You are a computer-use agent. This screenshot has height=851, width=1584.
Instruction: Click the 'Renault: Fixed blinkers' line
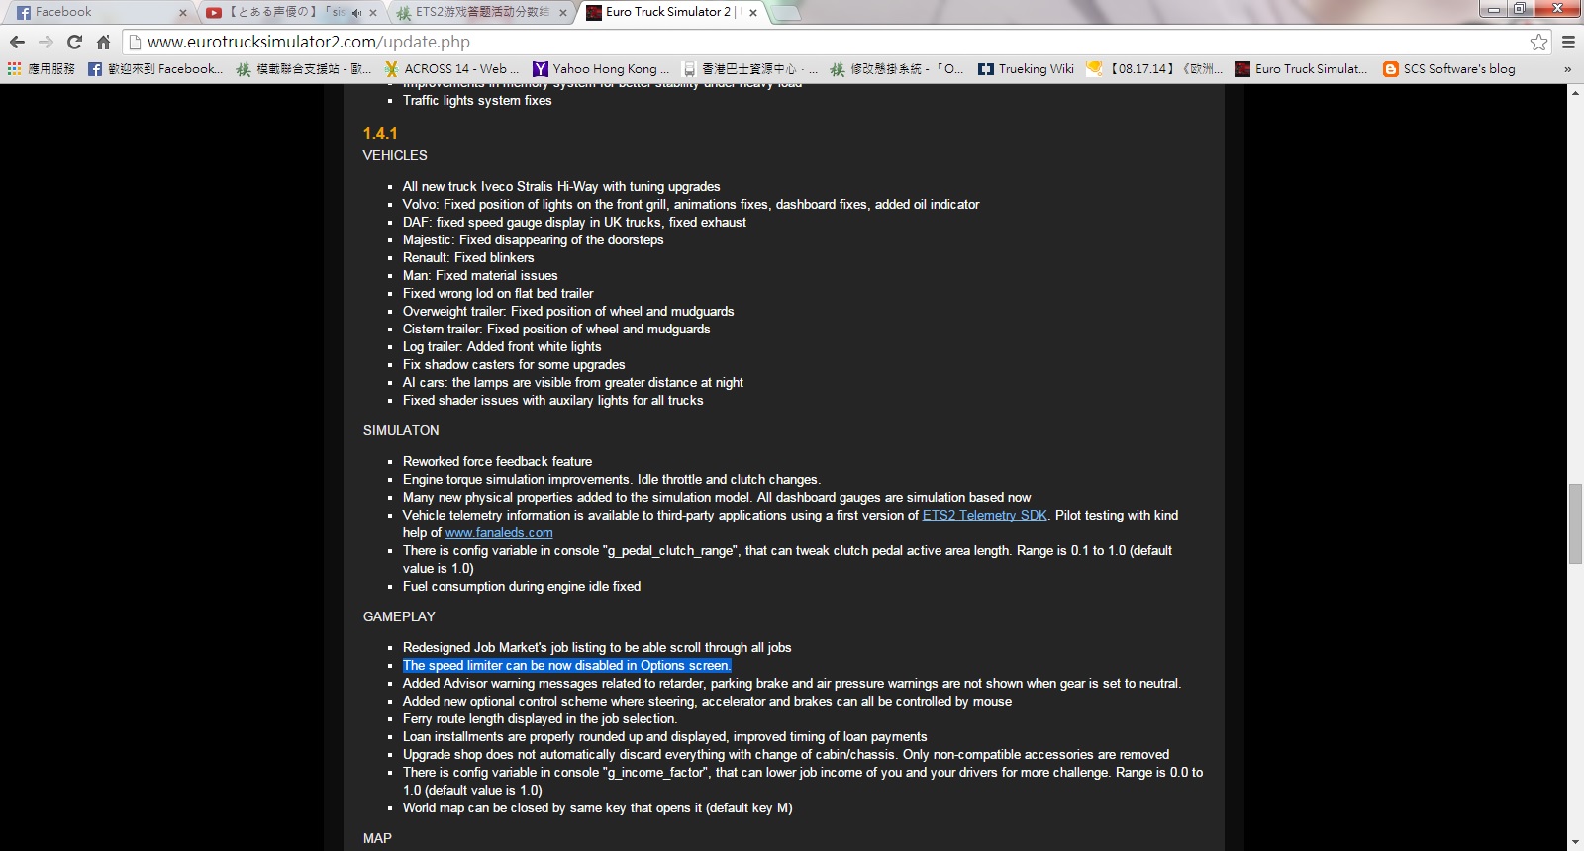click(468, 258)
